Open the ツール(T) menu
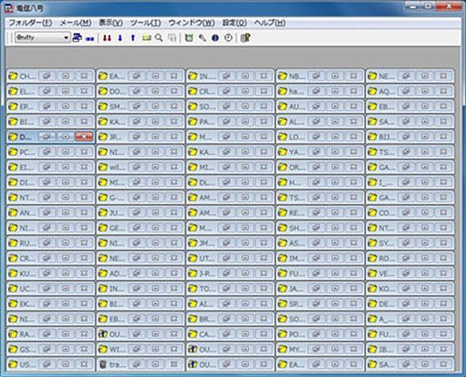 [146, 23]
